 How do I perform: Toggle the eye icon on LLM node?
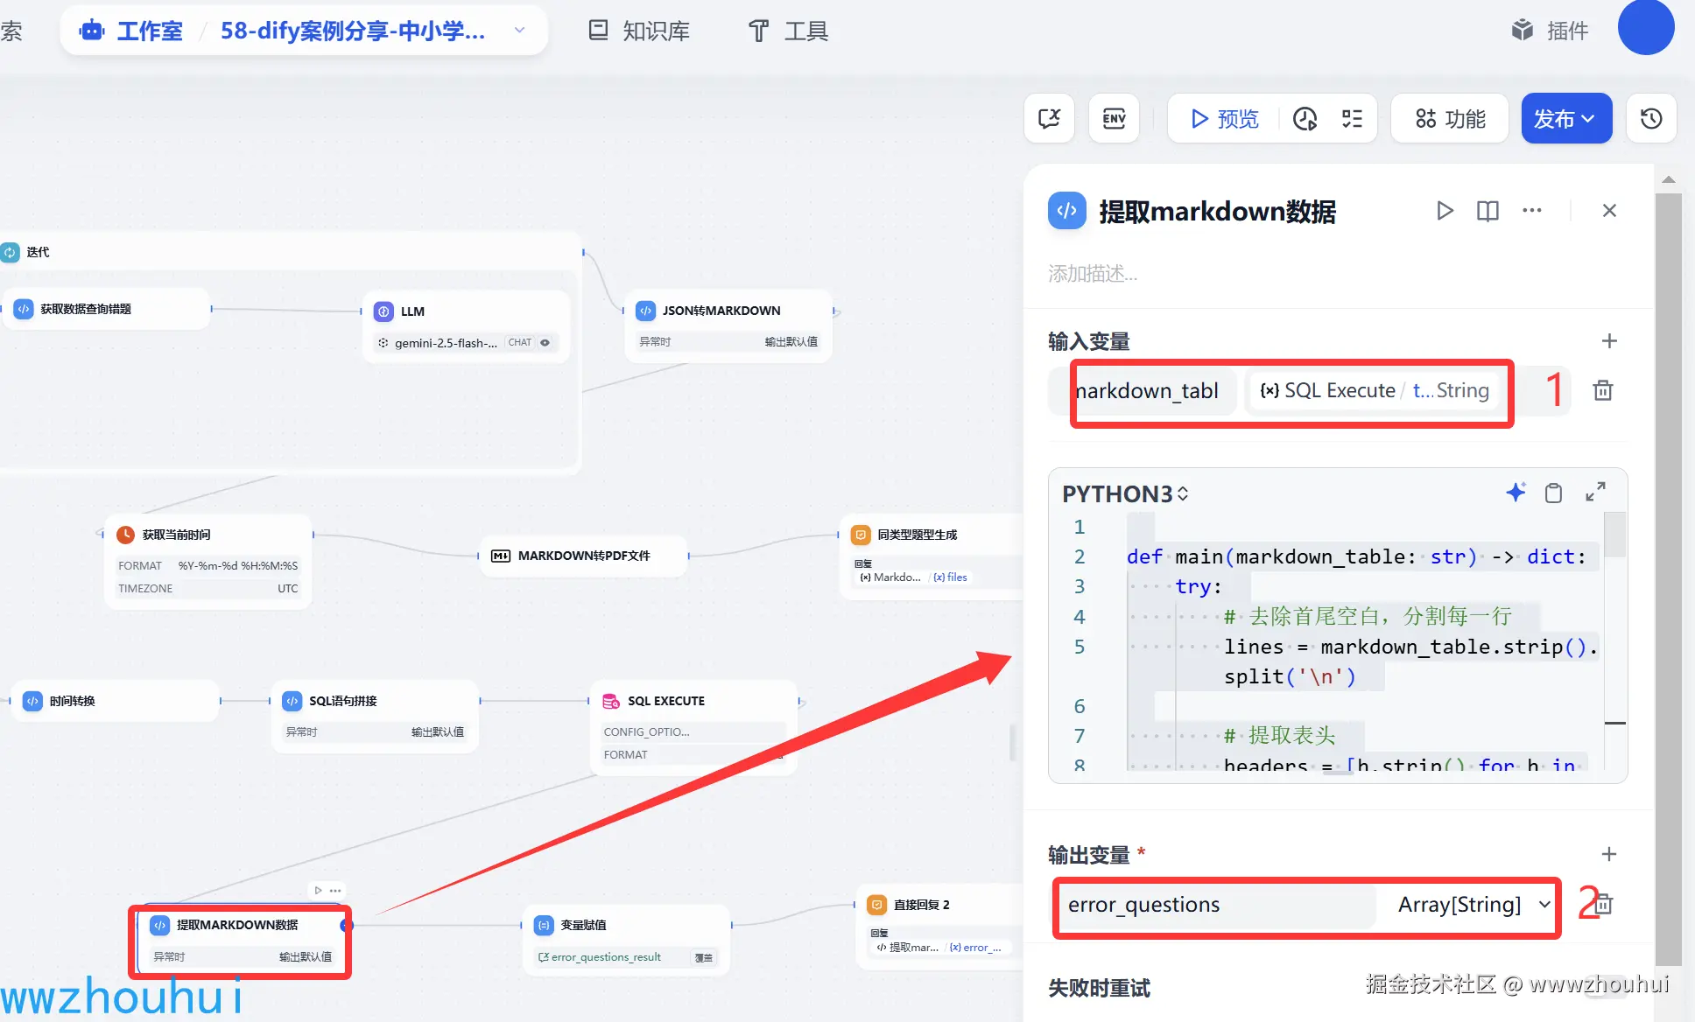[x=545, y=342]
